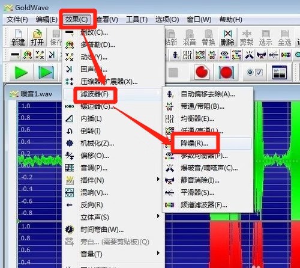
Task: Open the 文件(F) File menu
Action: click(17, 19)
